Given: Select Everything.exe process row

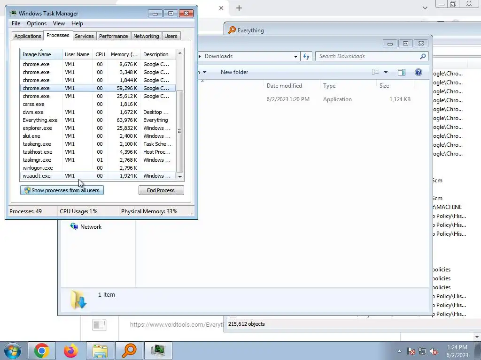Looking at the screenshot, I should (98, 120).
